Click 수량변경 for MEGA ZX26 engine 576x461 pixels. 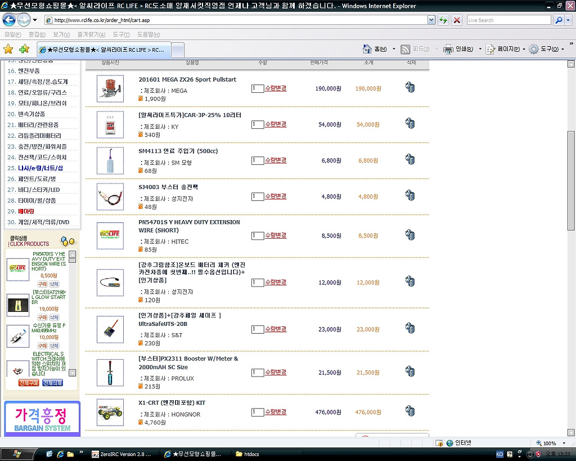pos(276,88)
